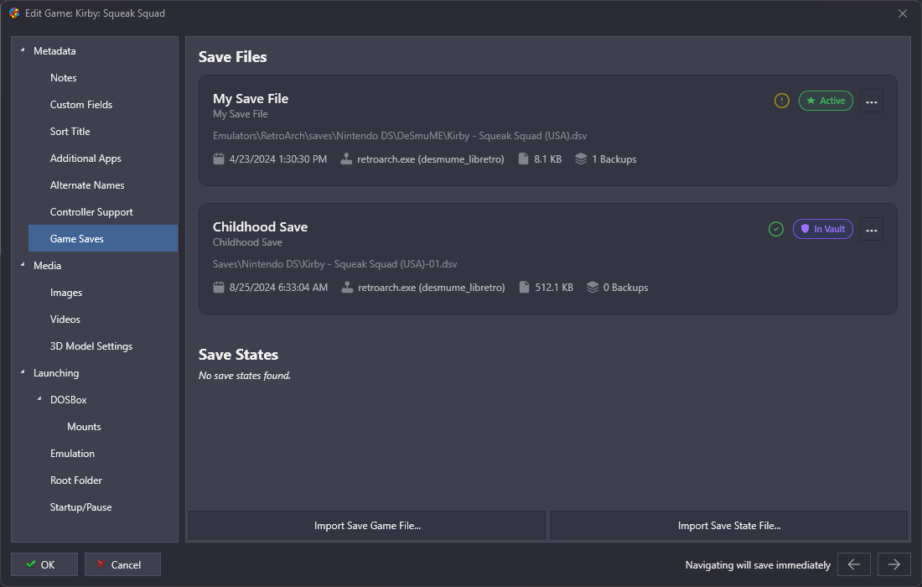This screenshot has height=587, width=922.
Task: Click the LaunchBox app icon in title bar
Action: tap(14, 13)
